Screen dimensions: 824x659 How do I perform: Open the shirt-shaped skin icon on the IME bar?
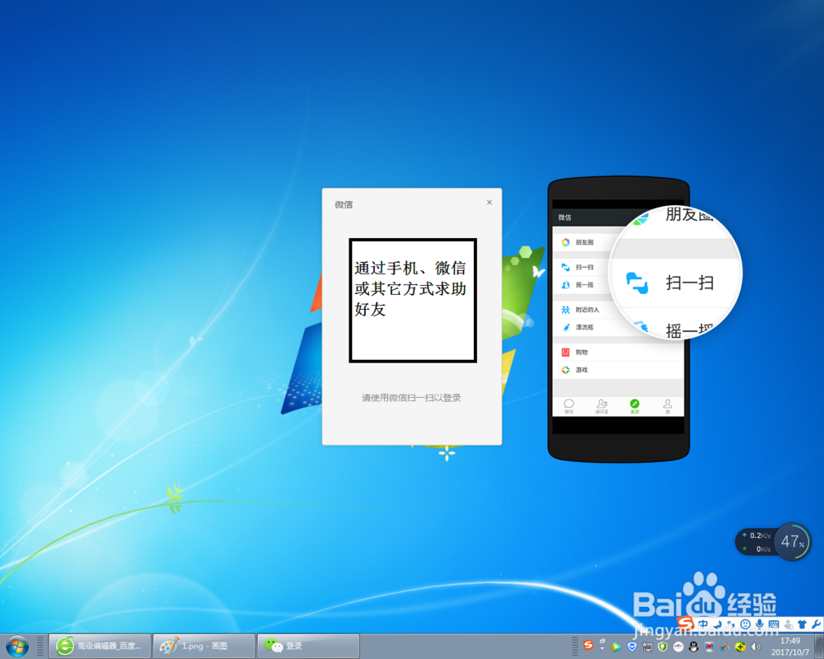tap(802, 624)
